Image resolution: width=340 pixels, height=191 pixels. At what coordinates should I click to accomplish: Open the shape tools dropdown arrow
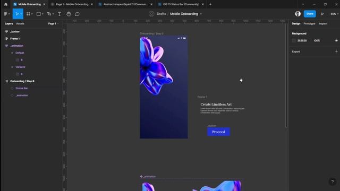tap(42, 14)
